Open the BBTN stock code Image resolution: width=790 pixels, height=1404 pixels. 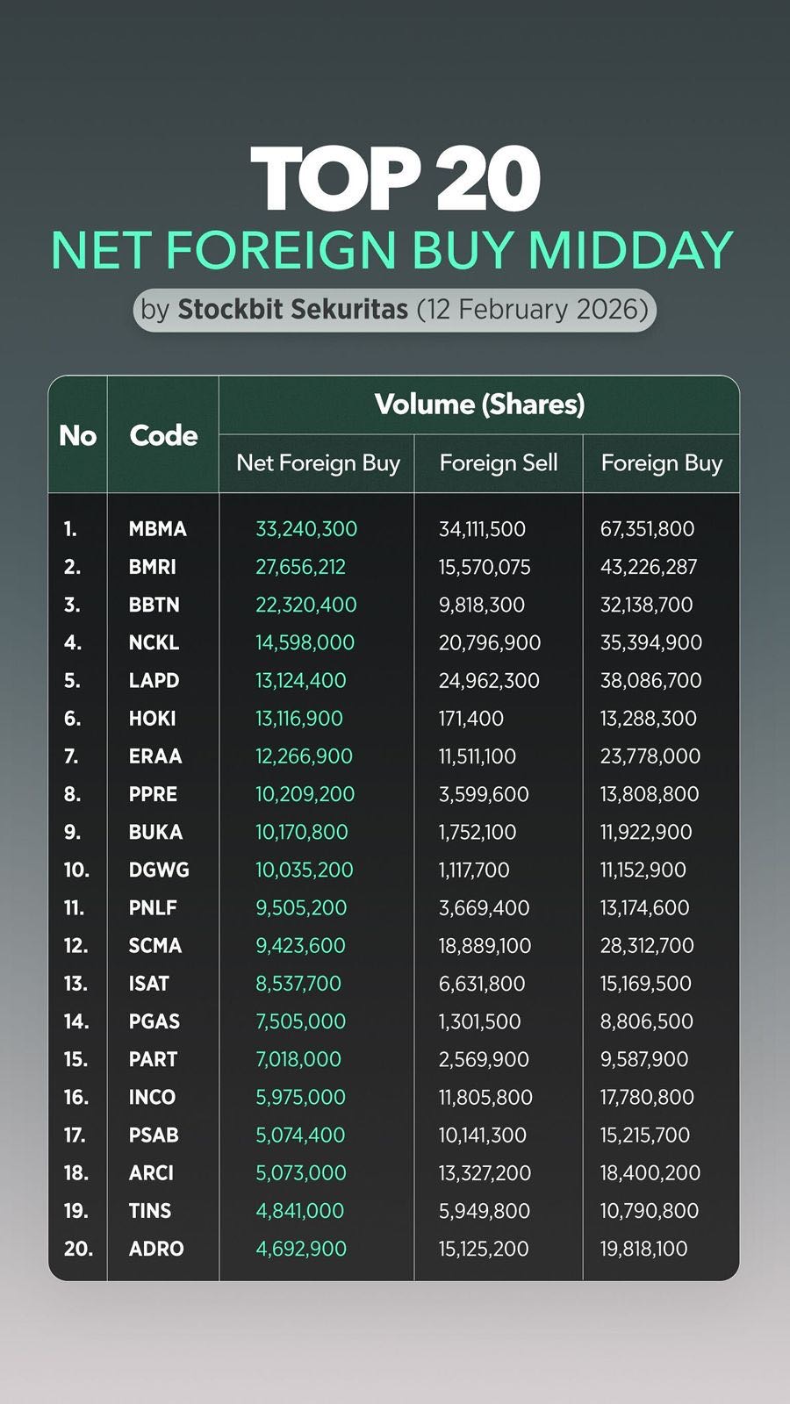154,605
